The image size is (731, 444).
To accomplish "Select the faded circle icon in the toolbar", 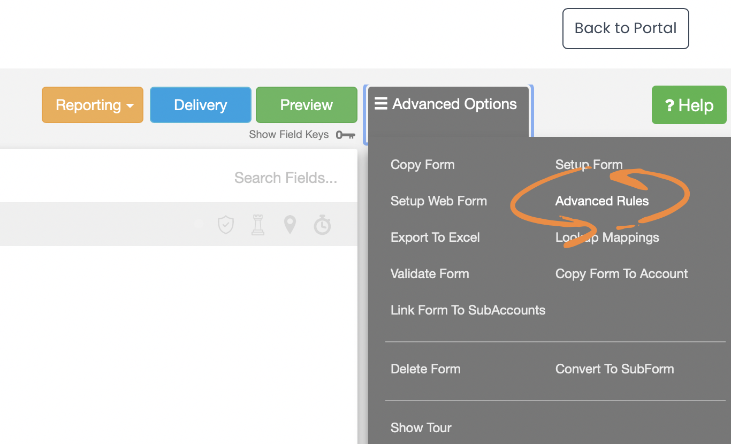I will [199, 224].
